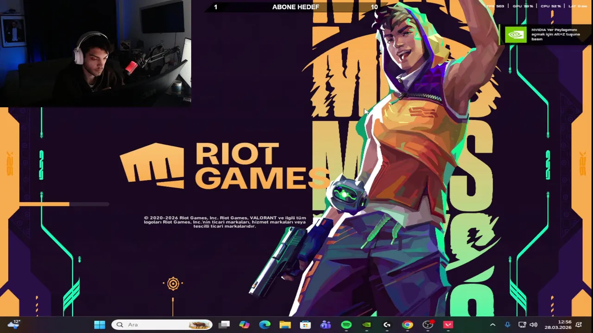This screenshot has width=593, height=333.
Task: Open File Explorer folder icon
Action: tap(285, 325)
